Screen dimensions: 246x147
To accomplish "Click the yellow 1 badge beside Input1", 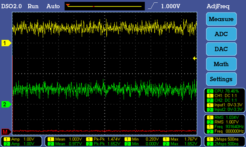I will 210,105.
